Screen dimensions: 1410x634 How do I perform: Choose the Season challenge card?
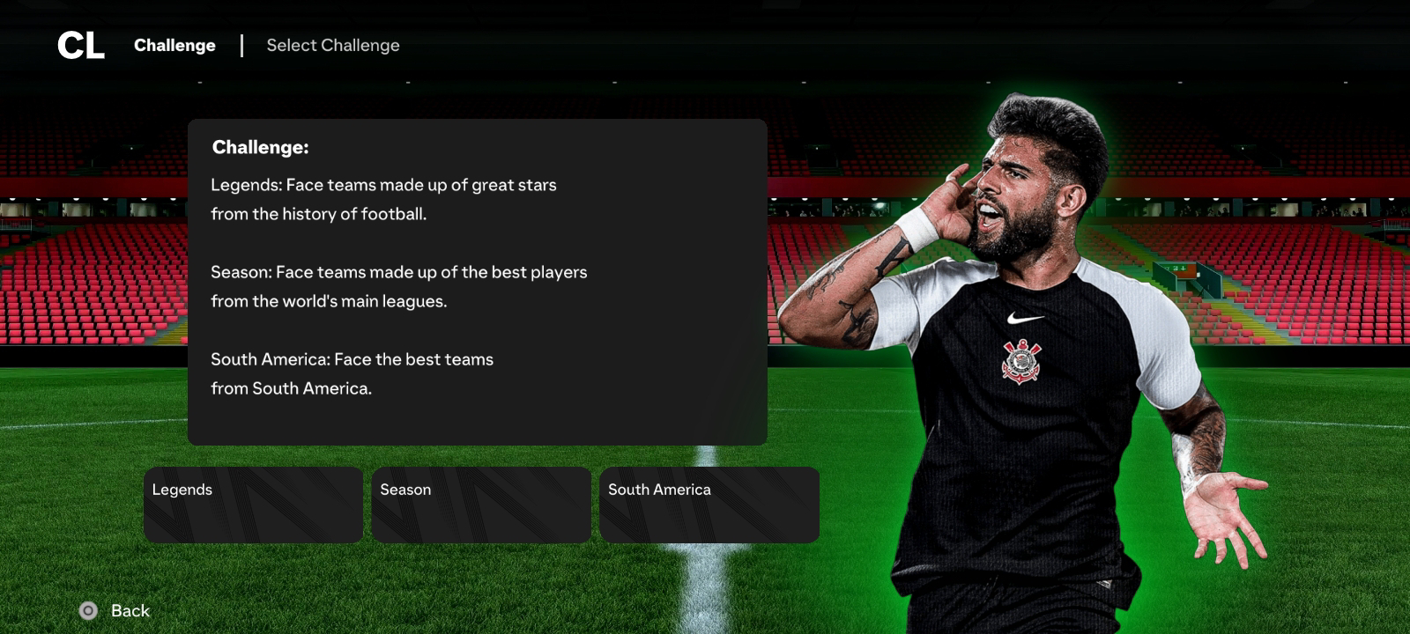click(x=481, y=505)
